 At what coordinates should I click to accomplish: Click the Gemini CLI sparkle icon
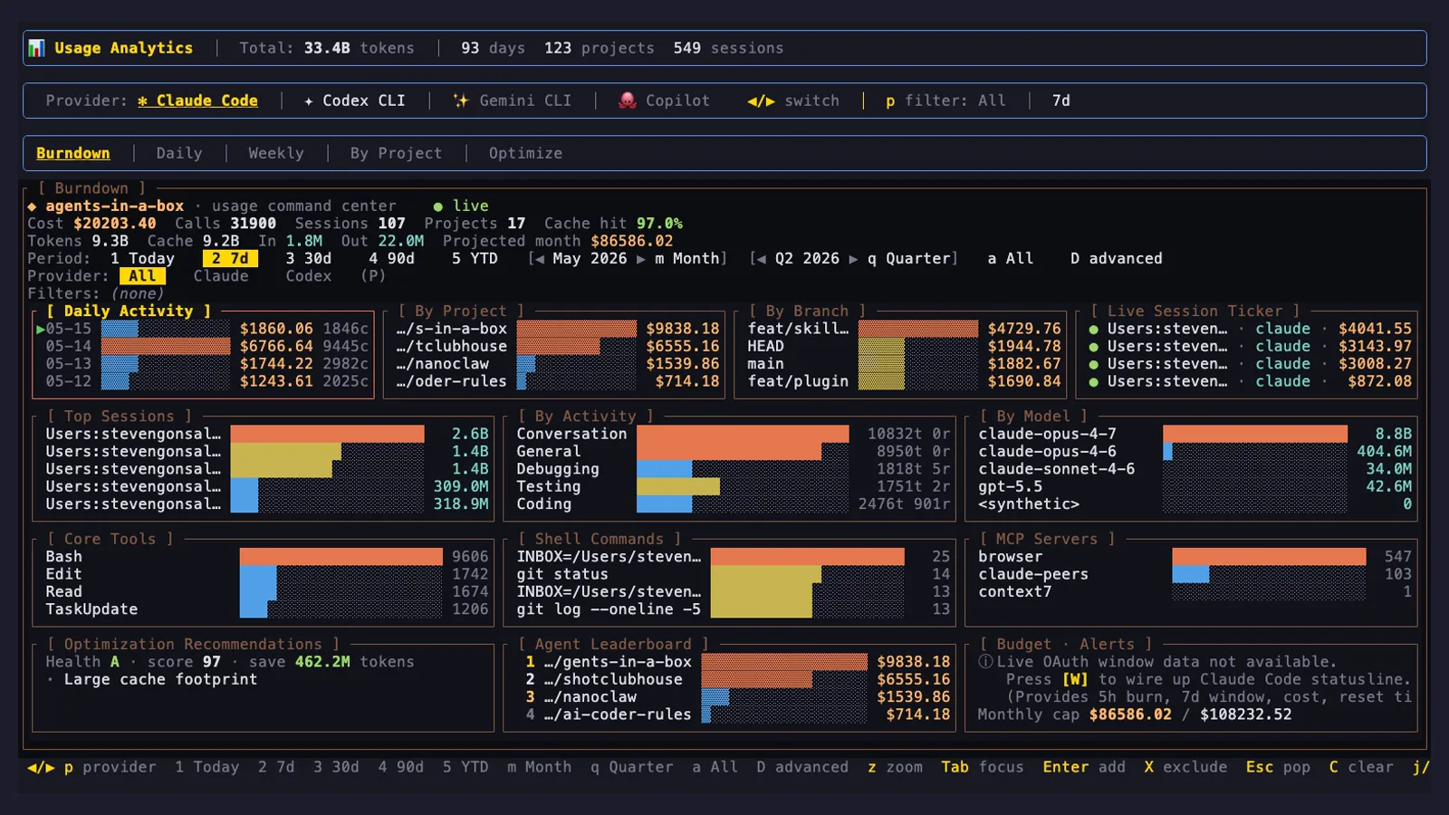(461, 101)
